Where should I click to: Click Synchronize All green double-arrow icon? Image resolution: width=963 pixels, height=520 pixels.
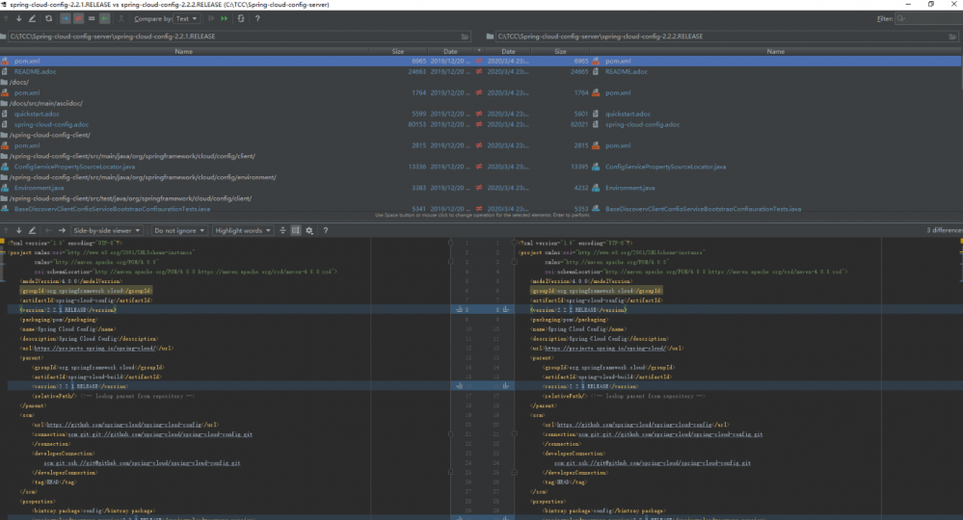[x=226, y=18]
